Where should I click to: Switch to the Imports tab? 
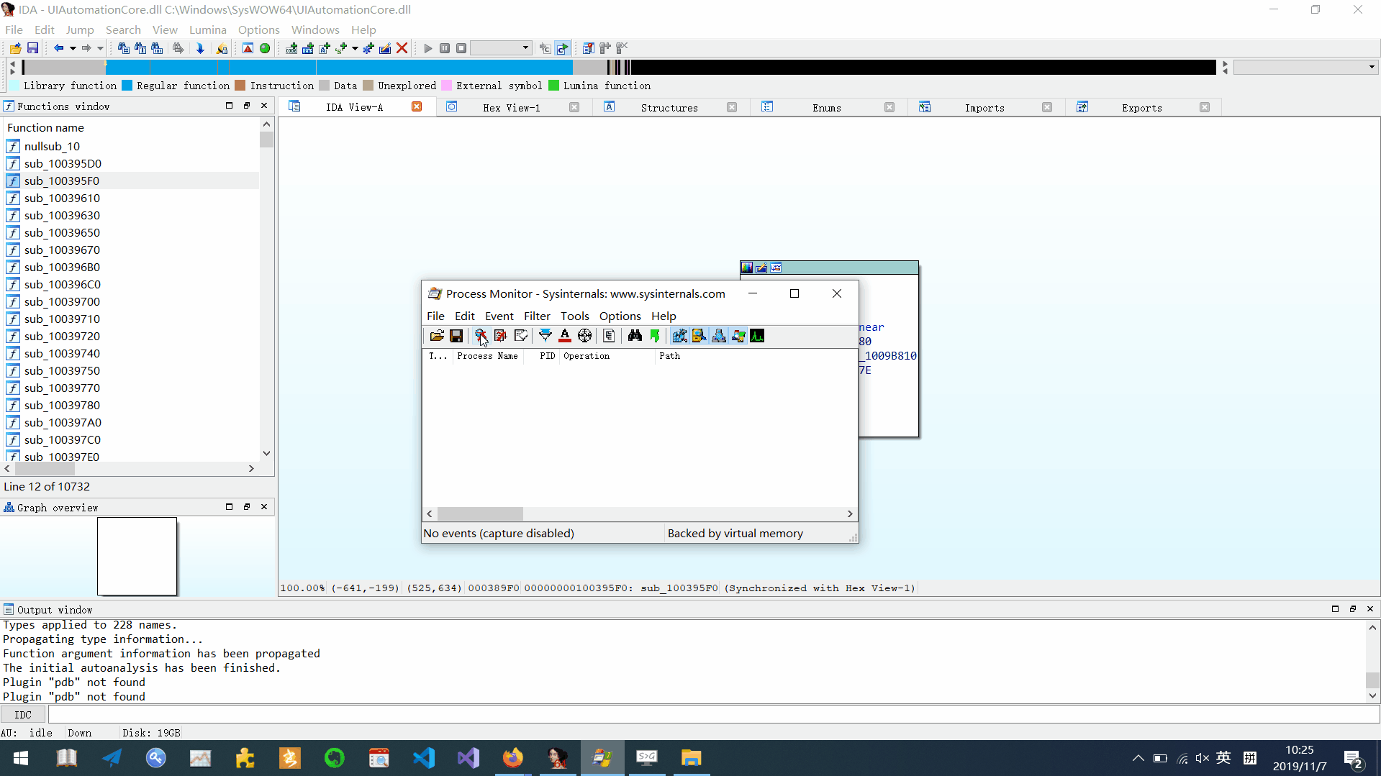point(984,107)
